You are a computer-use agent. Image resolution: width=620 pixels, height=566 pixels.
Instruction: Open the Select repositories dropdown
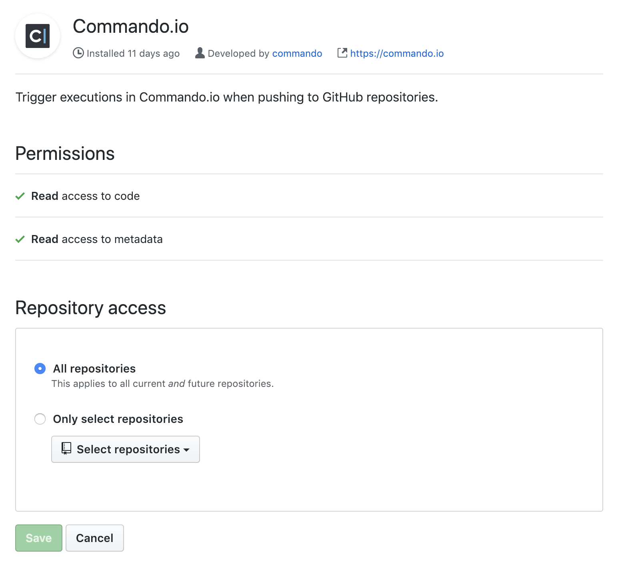click(125, 449)
